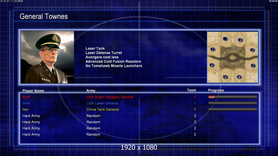Click the player name "mhd"

(x=26, y=103)
